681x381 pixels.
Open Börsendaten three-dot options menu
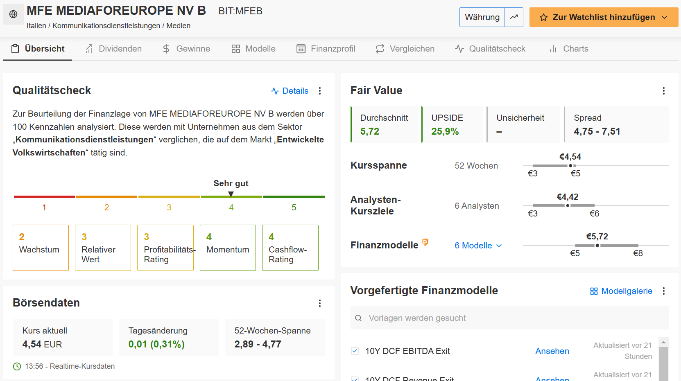(320, 303)
